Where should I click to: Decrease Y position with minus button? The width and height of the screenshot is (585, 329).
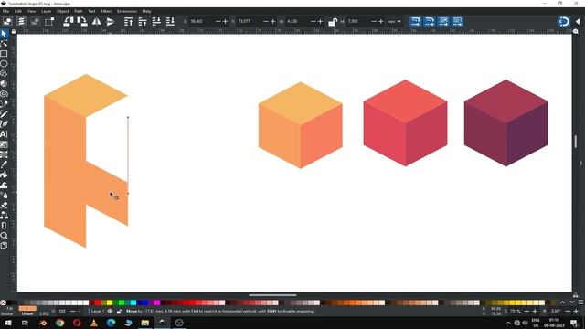coord(266,22)
